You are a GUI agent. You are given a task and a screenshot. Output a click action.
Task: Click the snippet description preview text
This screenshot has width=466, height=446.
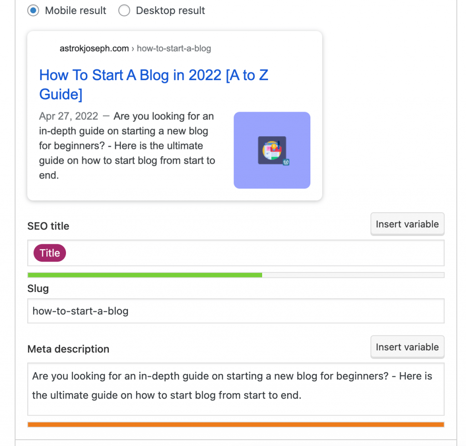point(127,145)
